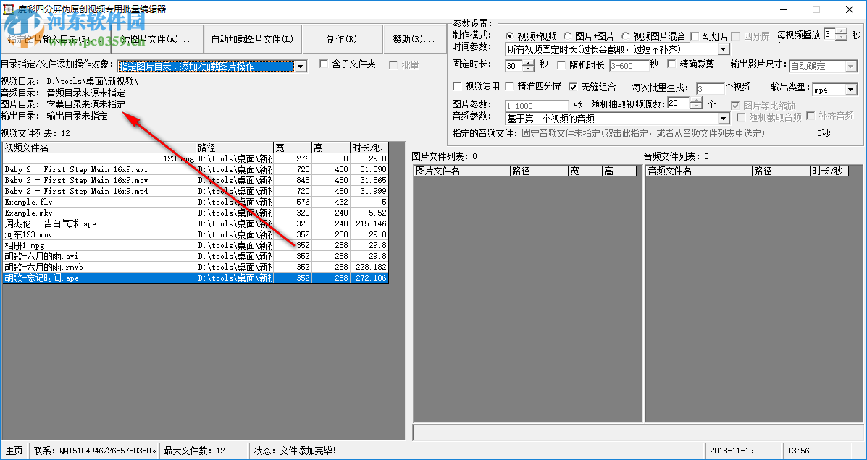Viewport: 867px width, 460px height.
Task: Click 最大文件数: 12 in status bar
Action: coord(204,451)
